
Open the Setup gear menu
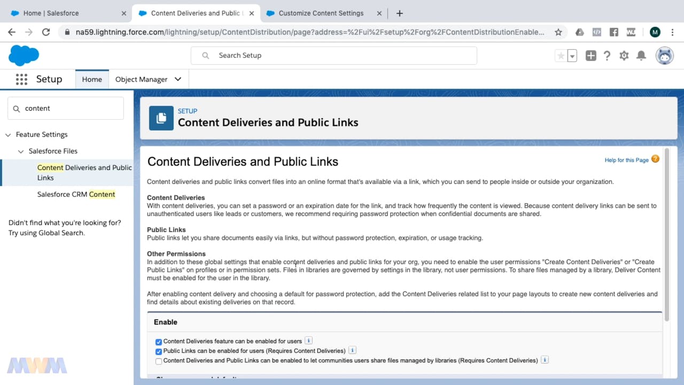624,56
